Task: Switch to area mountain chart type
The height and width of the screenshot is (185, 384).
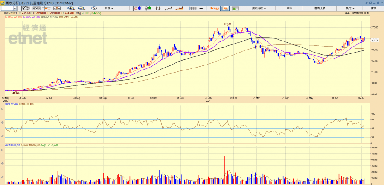Action: click(x=180, y=8)
